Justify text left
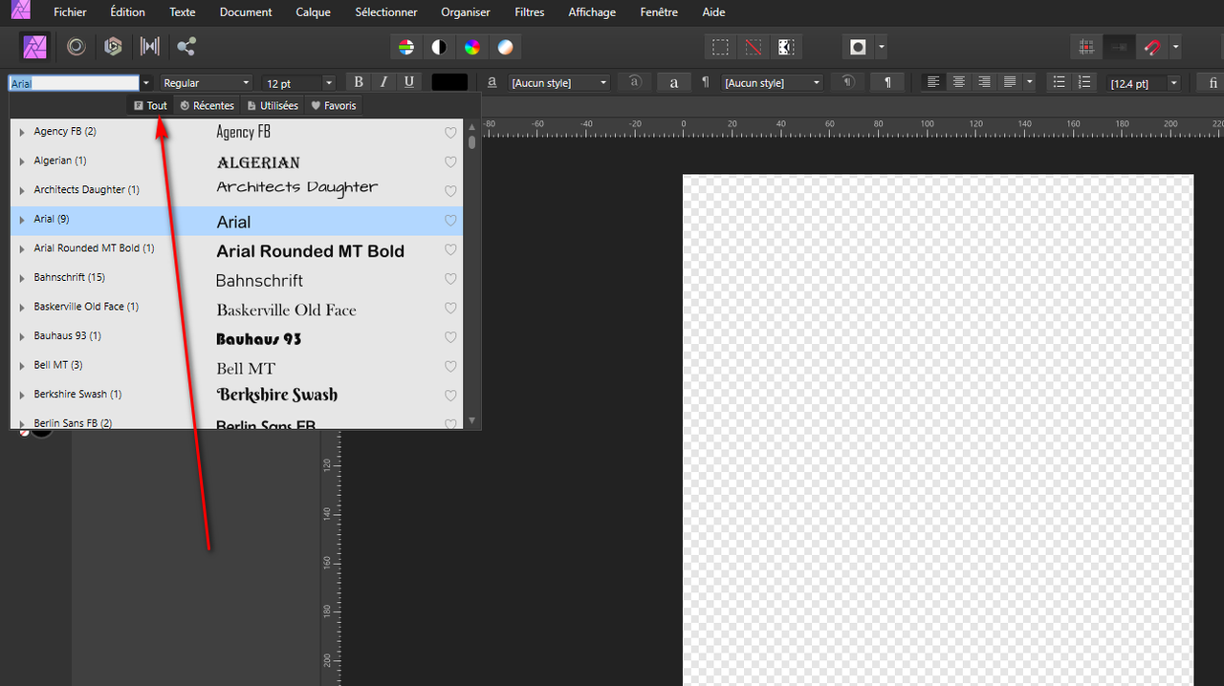The height and width of the screenshot is (686, 1224). tap(1009, 82)
